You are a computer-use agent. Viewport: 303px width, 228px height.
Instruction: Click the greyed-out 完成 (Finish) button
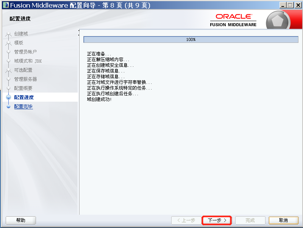point(250,220)
